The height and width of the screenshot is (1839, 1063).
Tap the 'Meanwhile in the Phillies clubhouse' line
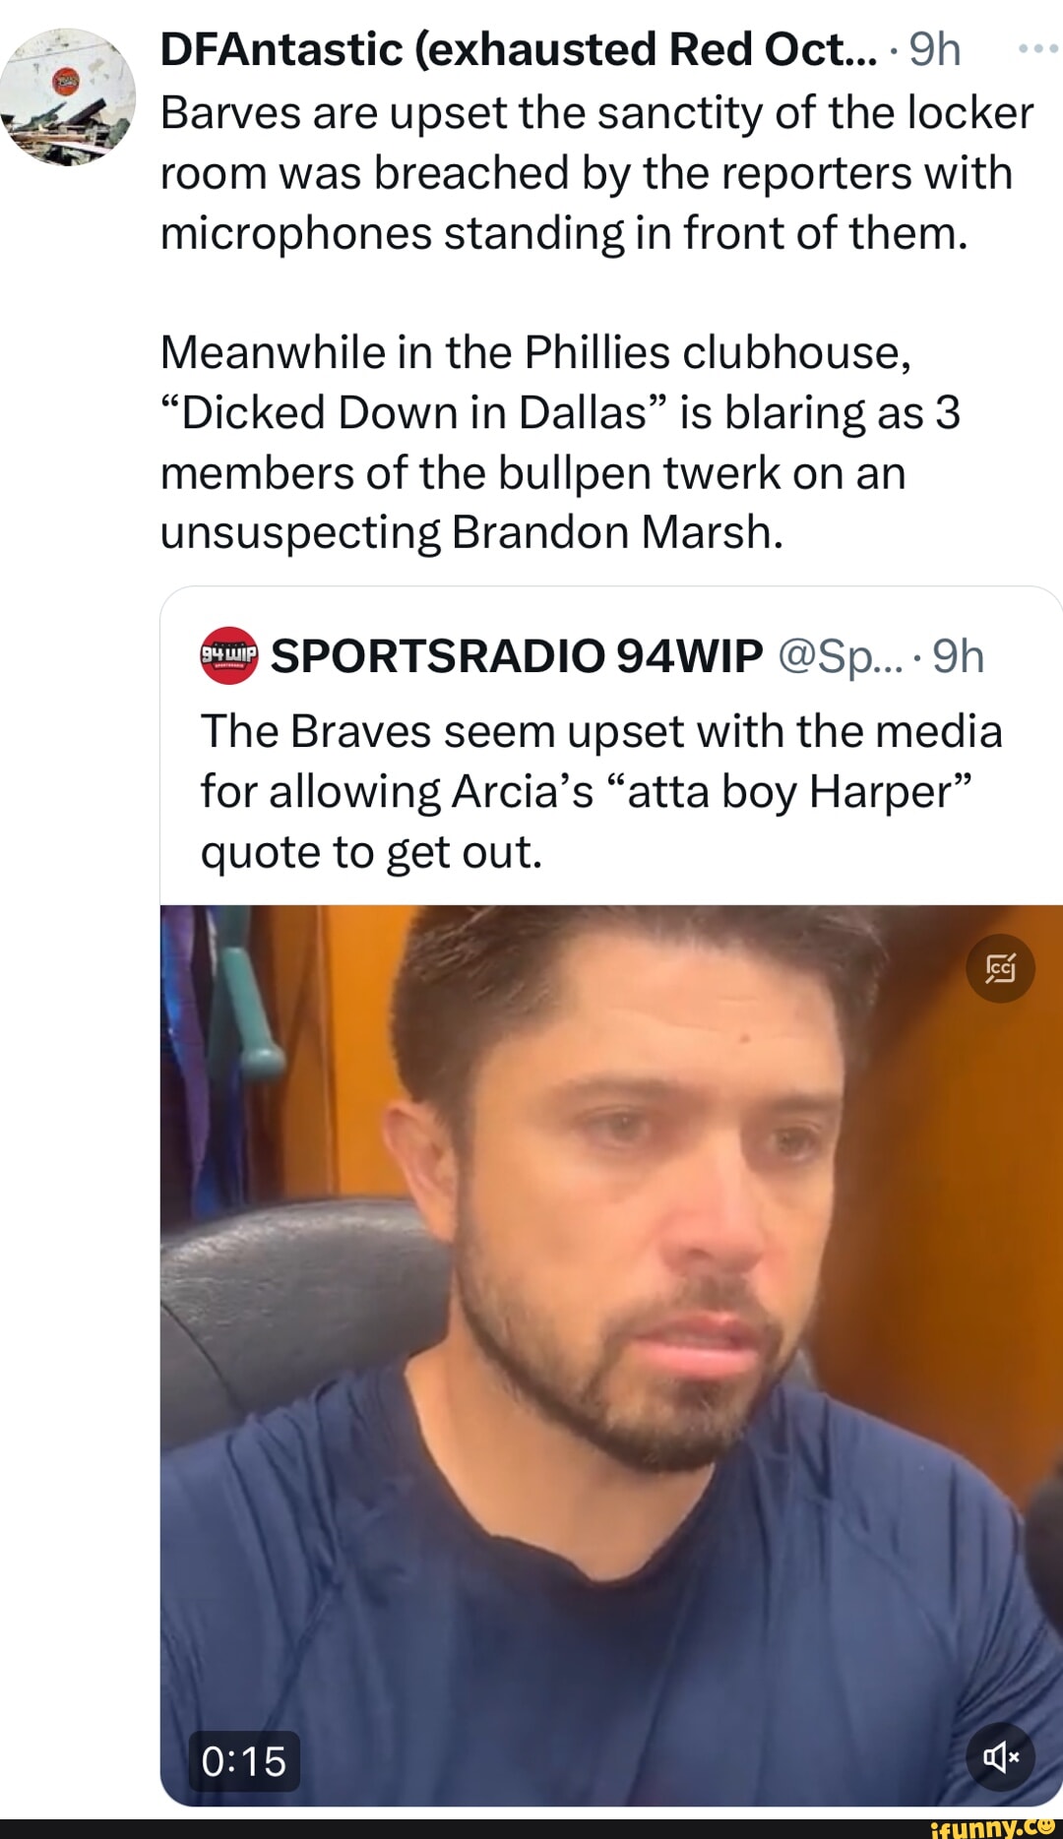pos(536,352)
